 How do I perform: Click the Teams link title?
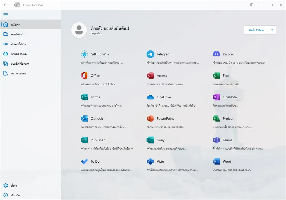227,140
